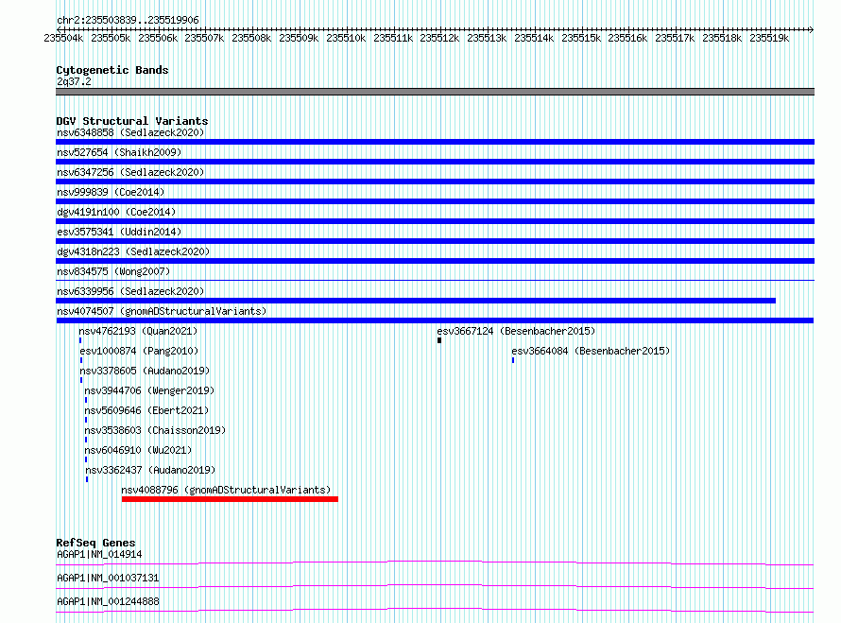Click the Cytogenetic Bands track title
The height and width of the screenshot is (623, 841).
112,70
